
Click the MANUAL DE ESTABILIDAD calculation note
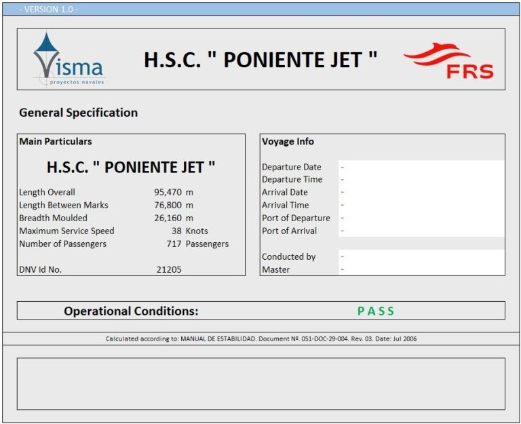(x=261, y=339)
